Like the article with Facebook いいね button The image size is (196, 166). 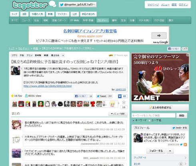click(x=81, y=96)
